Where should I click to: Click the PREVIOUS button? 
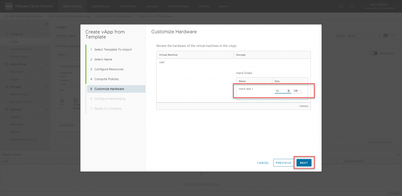[x=283, y=163]
